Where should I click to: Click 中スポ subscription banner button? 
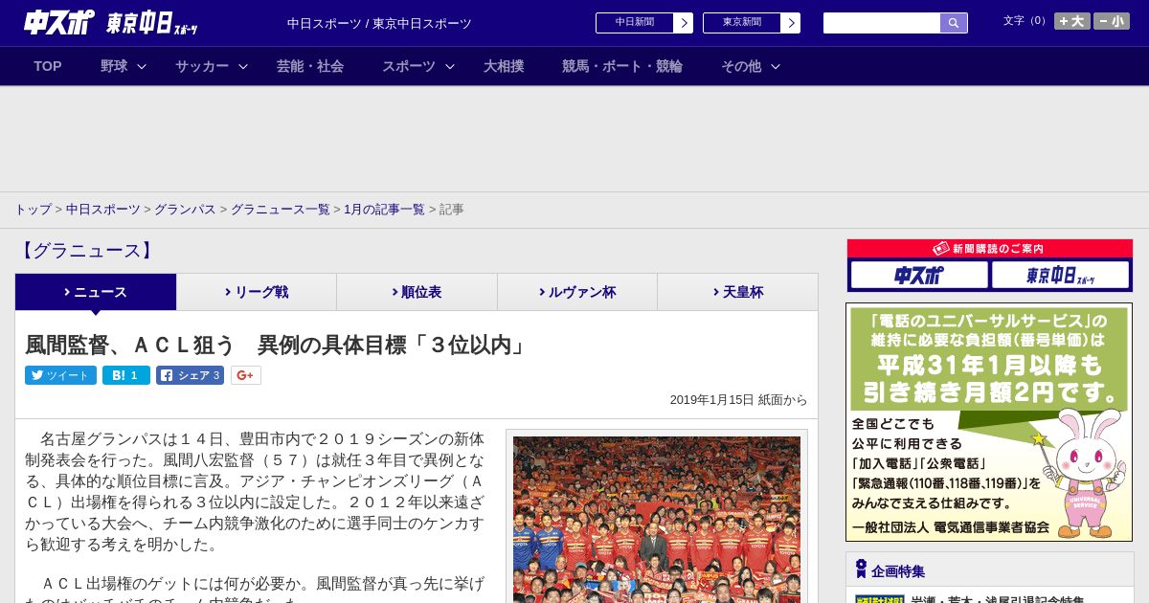pos(919,276)
